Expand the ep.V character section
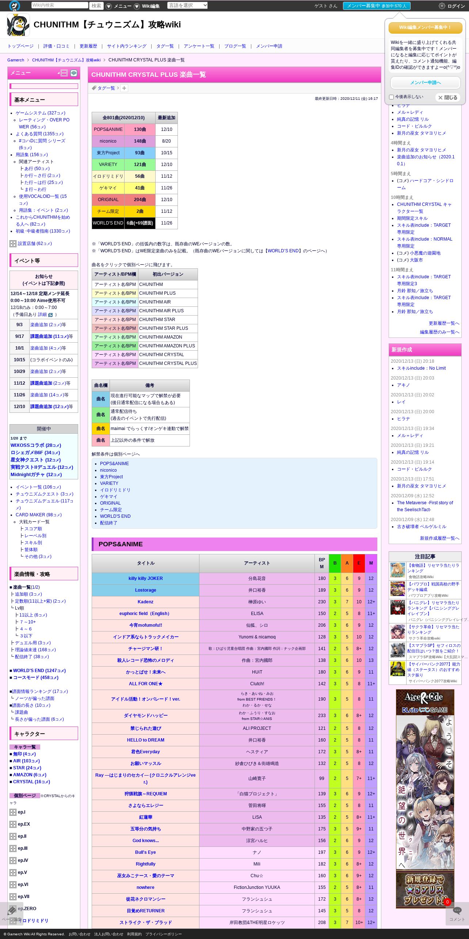The image size is (469, 939). [13, 872]
